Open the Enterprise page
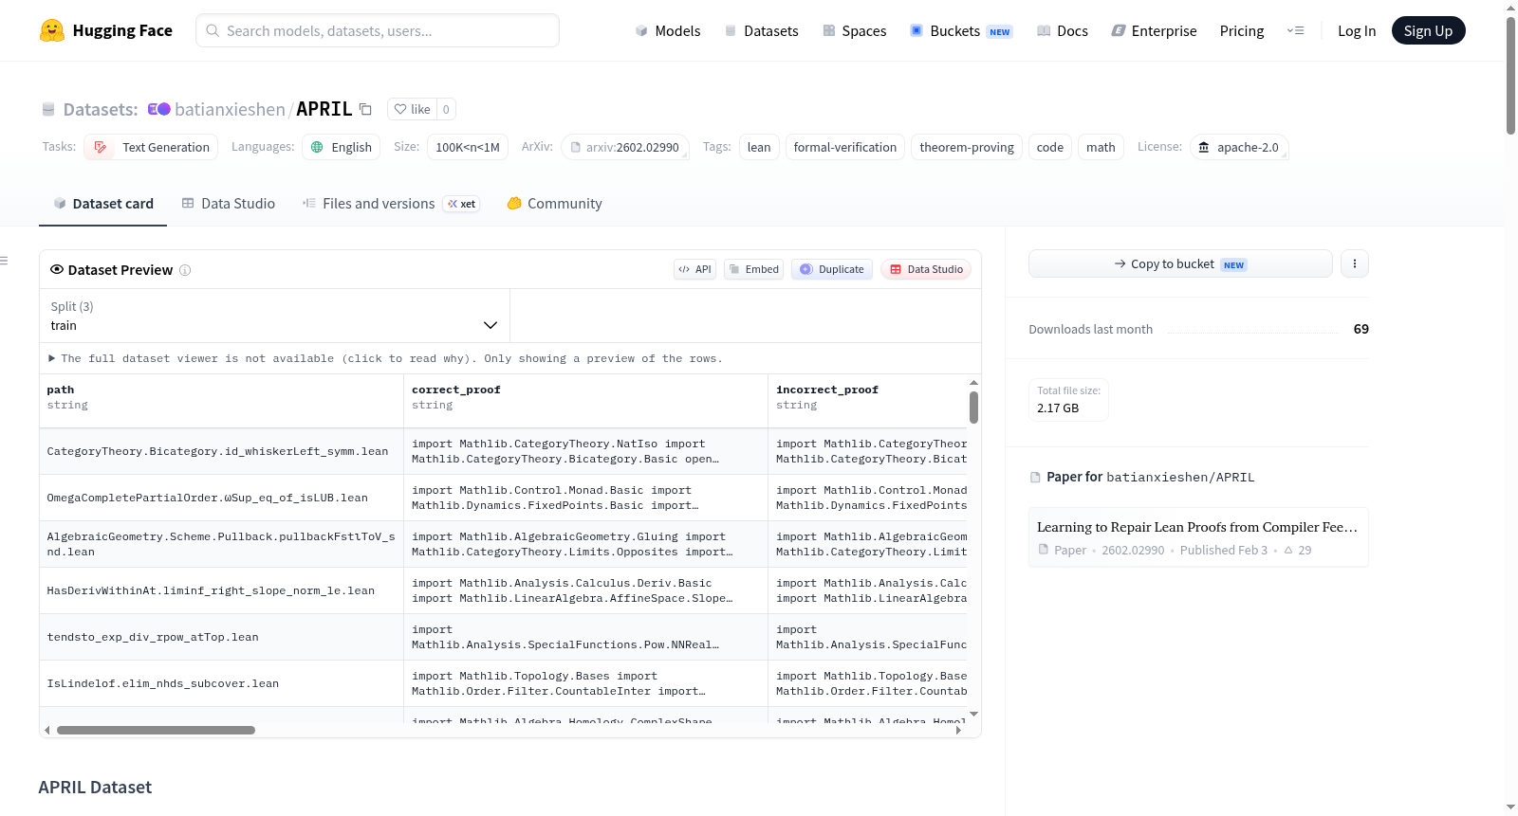This screenshot has width=1518, height=816. click(x=1154, y=30)
